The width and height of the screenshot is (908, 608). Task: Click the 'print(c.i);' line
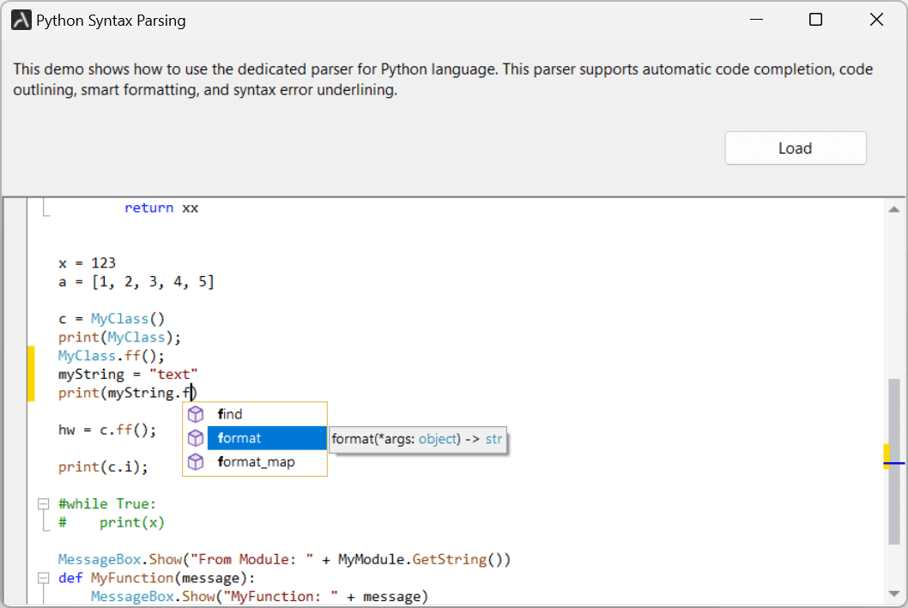103,467
